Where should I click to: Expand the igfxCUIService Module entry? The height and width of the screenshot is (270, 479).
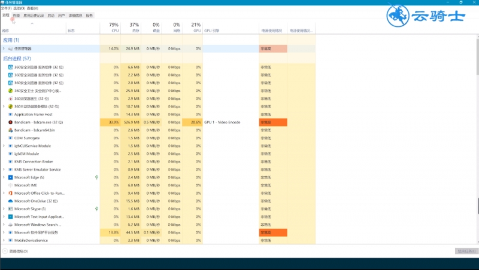click(4, 146)
